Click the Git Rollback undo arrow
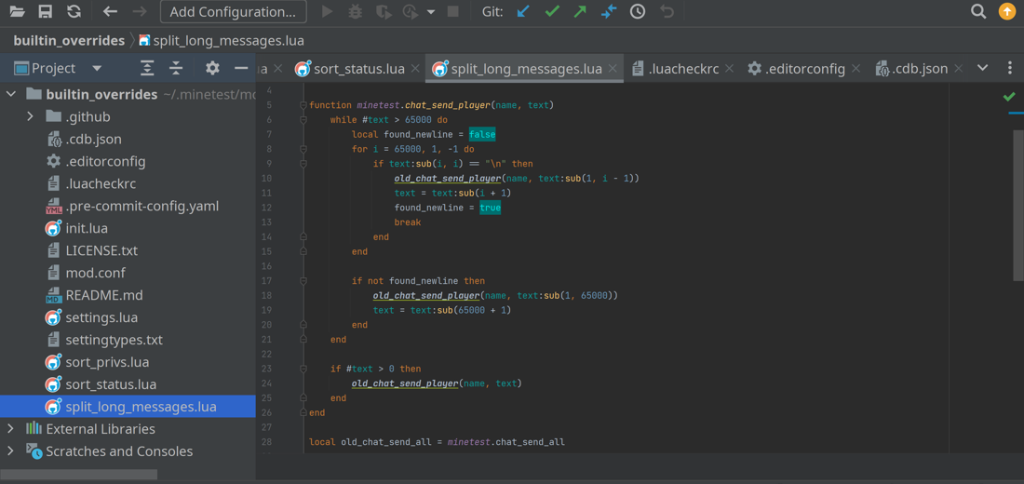This screenshot has width=1024, height=484. 667,11
